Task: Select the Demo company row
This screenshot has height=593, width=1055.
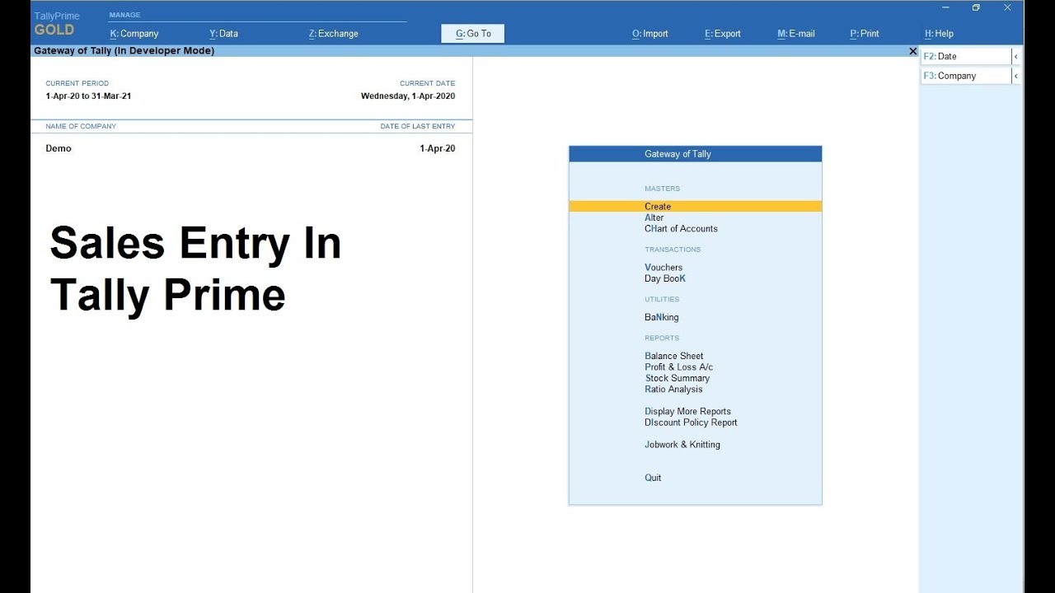Action: pyautogui.click(x=251, y=148)
